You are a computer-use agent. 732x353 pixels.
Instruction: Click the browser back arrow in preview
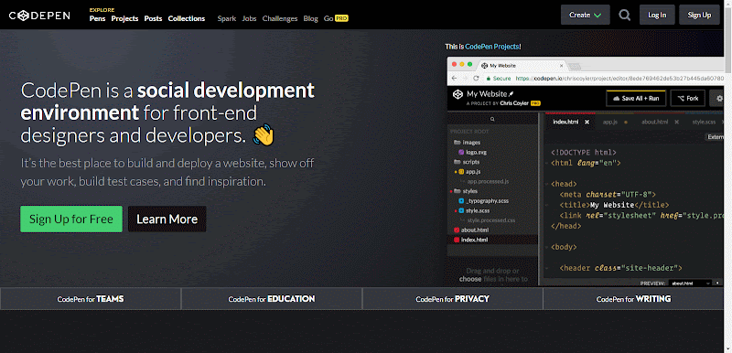click(x=454, y=79)
